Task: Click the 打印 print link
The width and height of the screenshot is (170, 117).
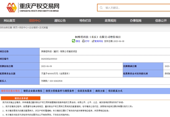Action: click(87, 41)
